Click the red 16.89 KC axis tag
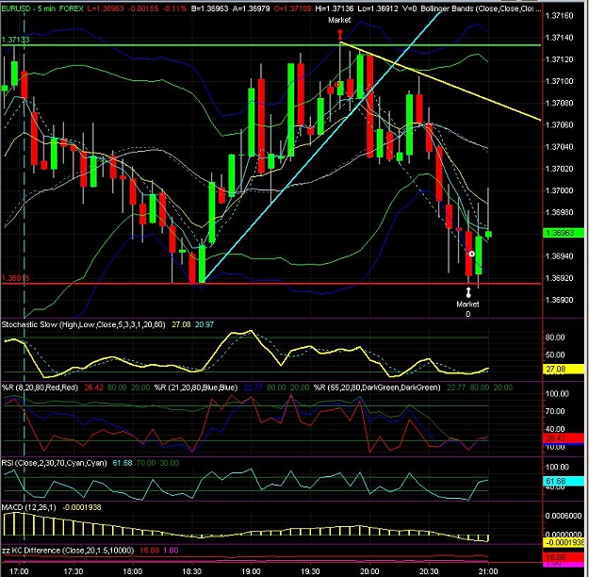The image size is (589, 577). coord(564,556)
